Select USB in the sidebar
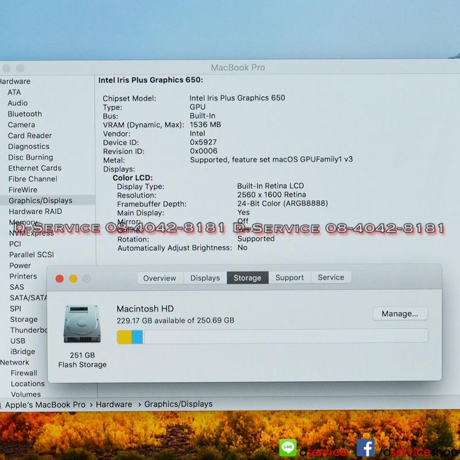 click(x=18, y=341)
